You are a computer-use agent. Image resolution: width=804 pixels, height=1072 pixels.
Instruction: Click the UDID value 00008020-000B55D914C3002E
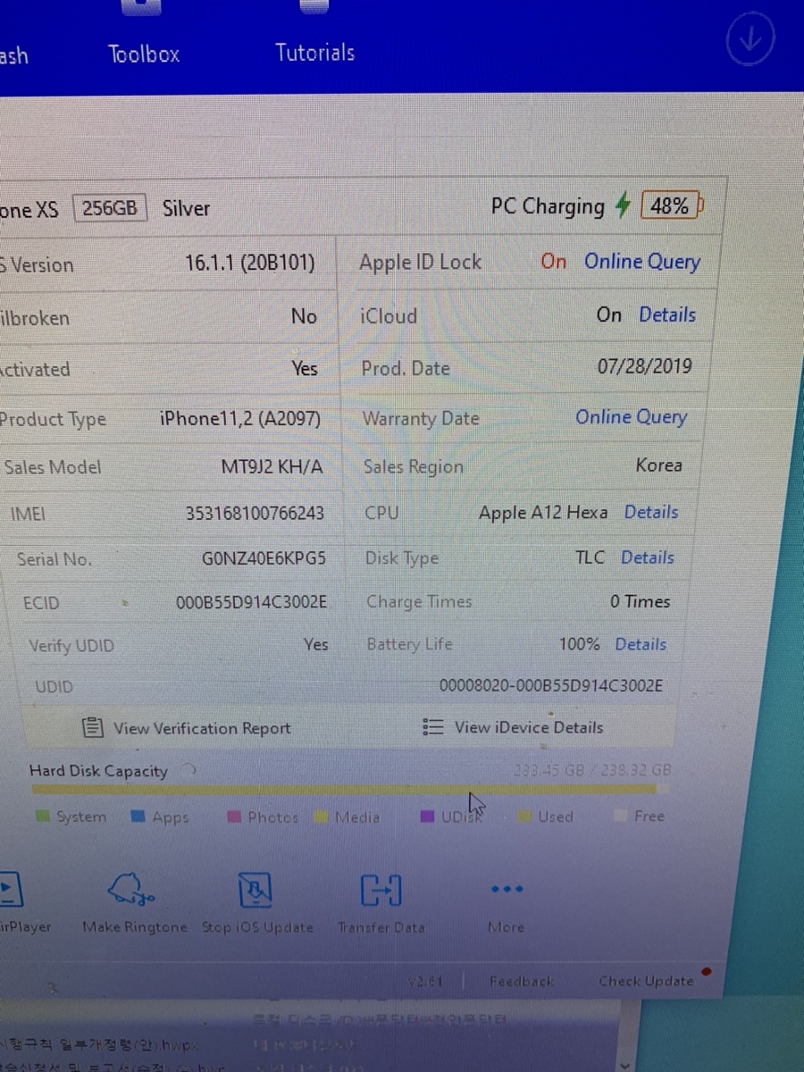tap(551, 686)
